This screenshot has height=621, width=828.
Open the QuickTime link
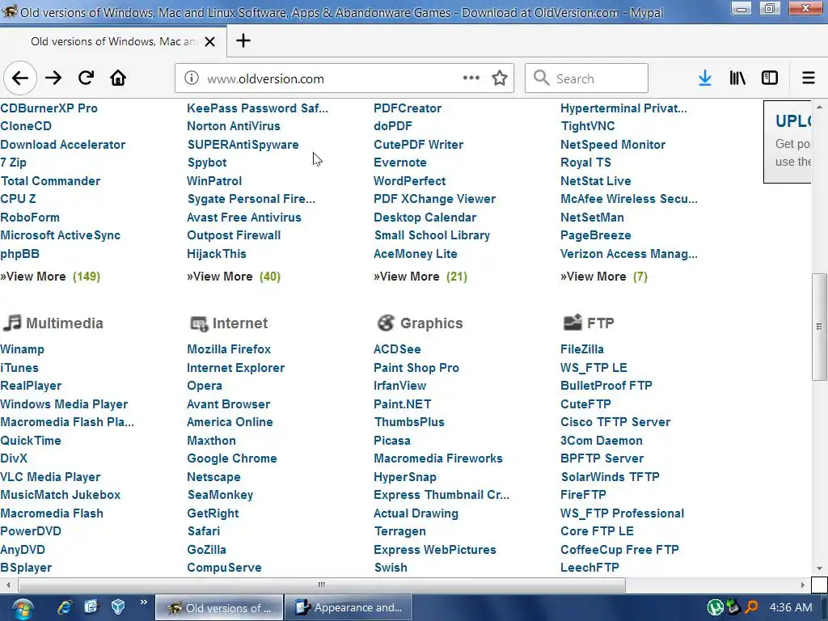coord(31,441)
